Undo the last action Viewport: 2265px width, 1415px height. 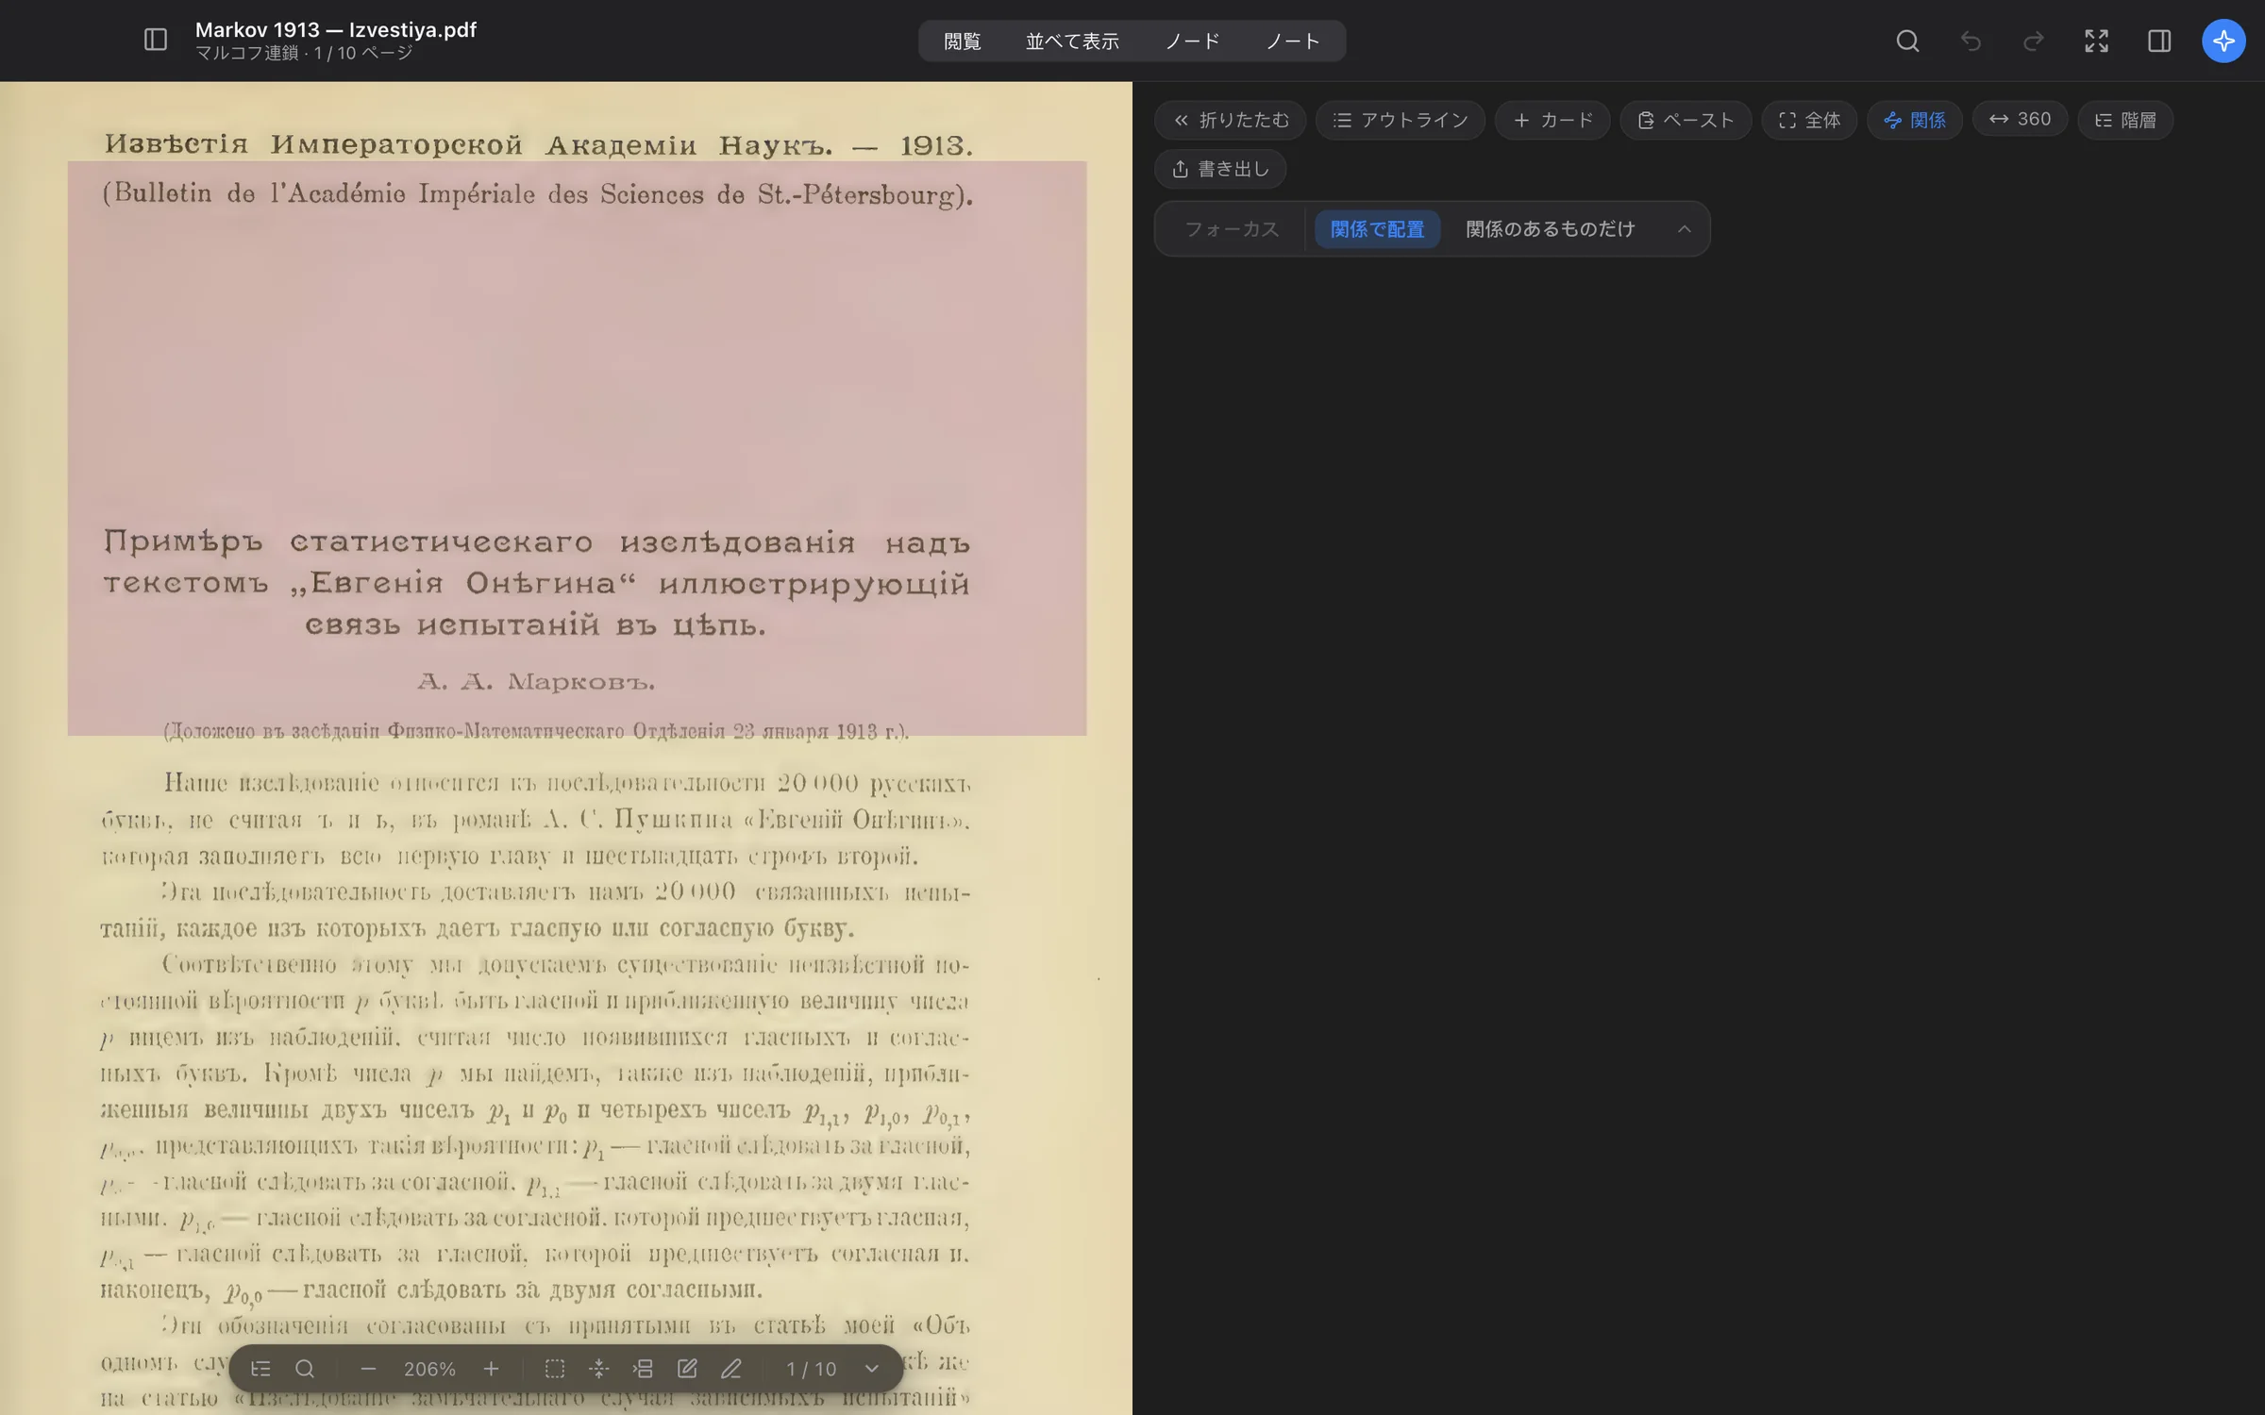pyautogui.click(x=1971, y=41)
